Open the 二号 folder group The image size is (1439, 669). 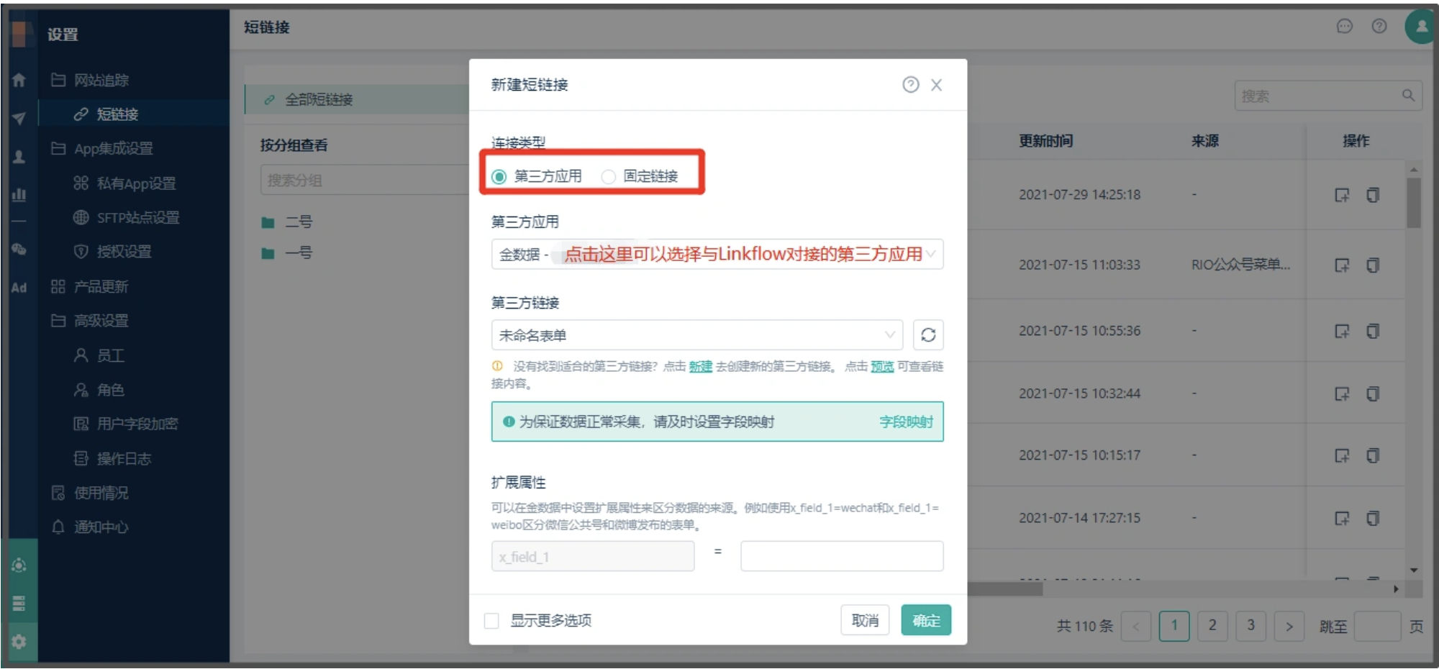[x=286, y=222]
